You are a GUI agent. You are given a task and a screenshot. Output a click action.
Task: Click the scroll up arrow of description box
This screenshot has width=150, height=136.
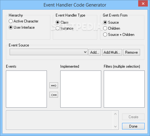tap(116, 114)
